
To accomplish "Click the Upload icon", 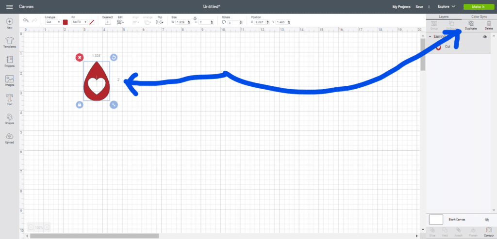I will click(9, 138).
